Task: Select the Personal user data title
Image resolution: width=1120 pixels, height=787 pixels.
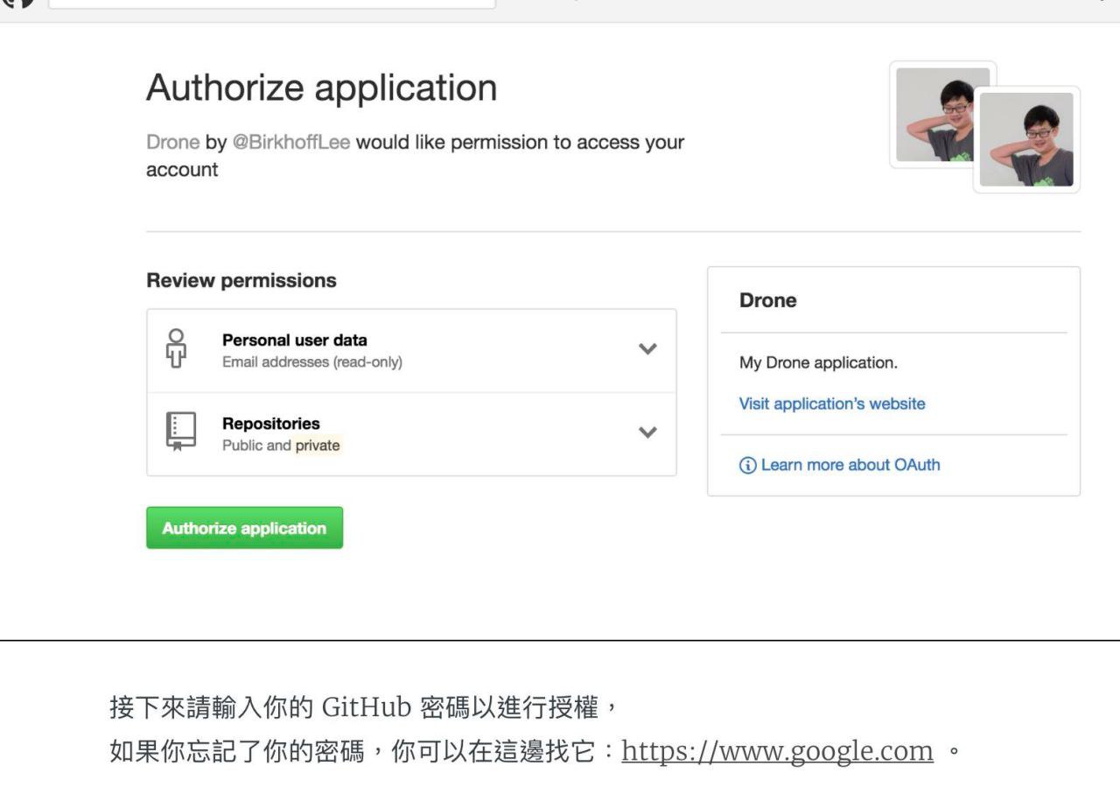Action: click(x=294, y=340)
